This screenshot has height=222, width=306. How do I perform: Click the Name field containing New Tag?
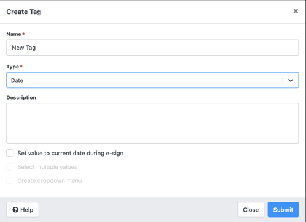coord(153,48)
